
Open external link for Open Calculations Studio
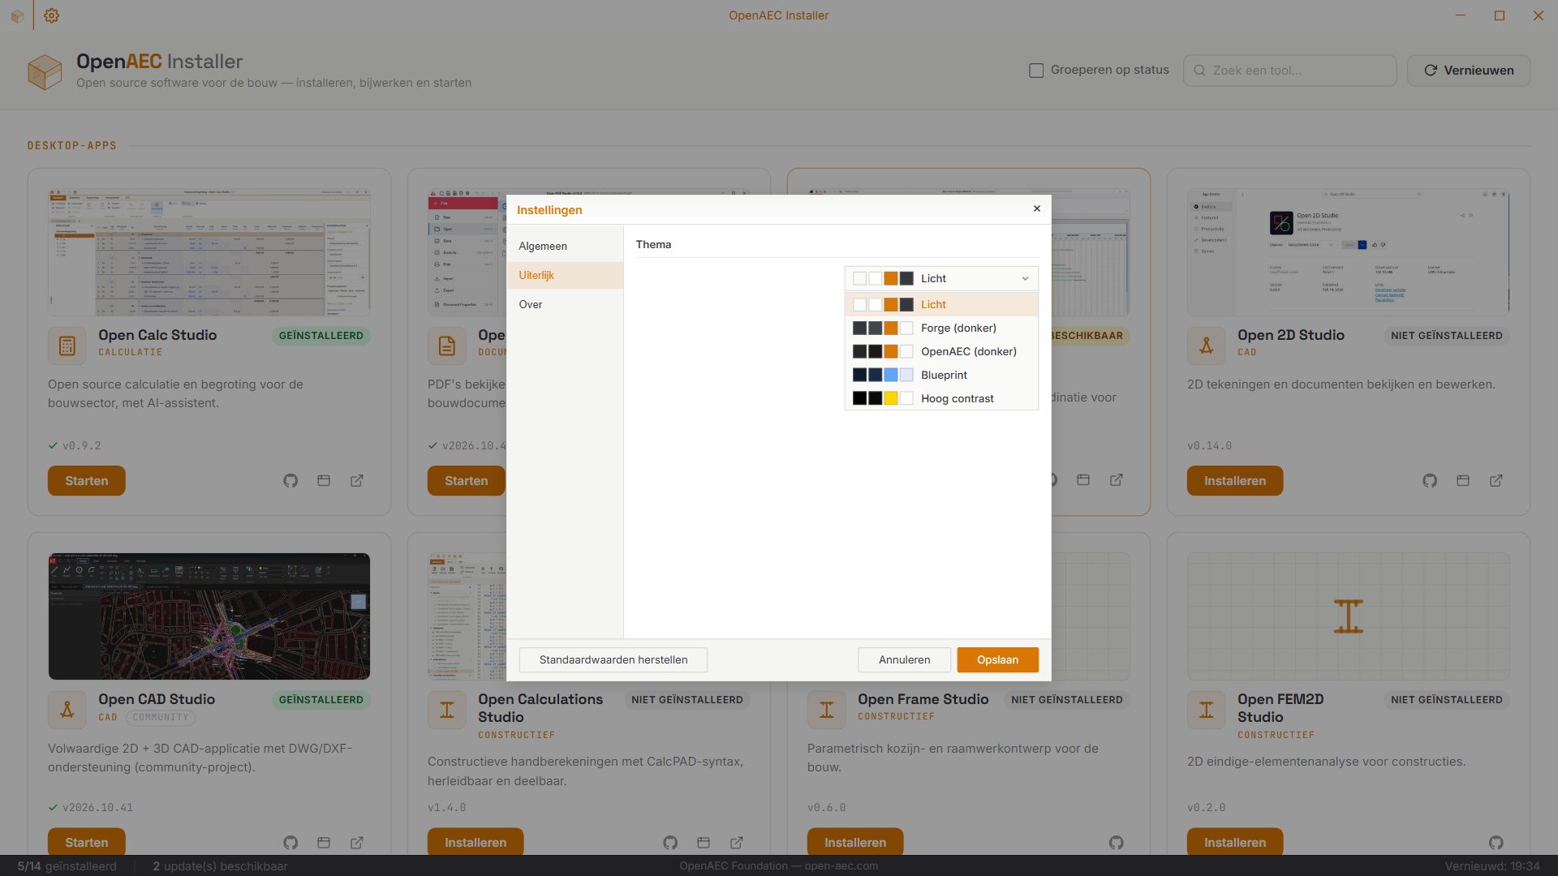(737, 843)
